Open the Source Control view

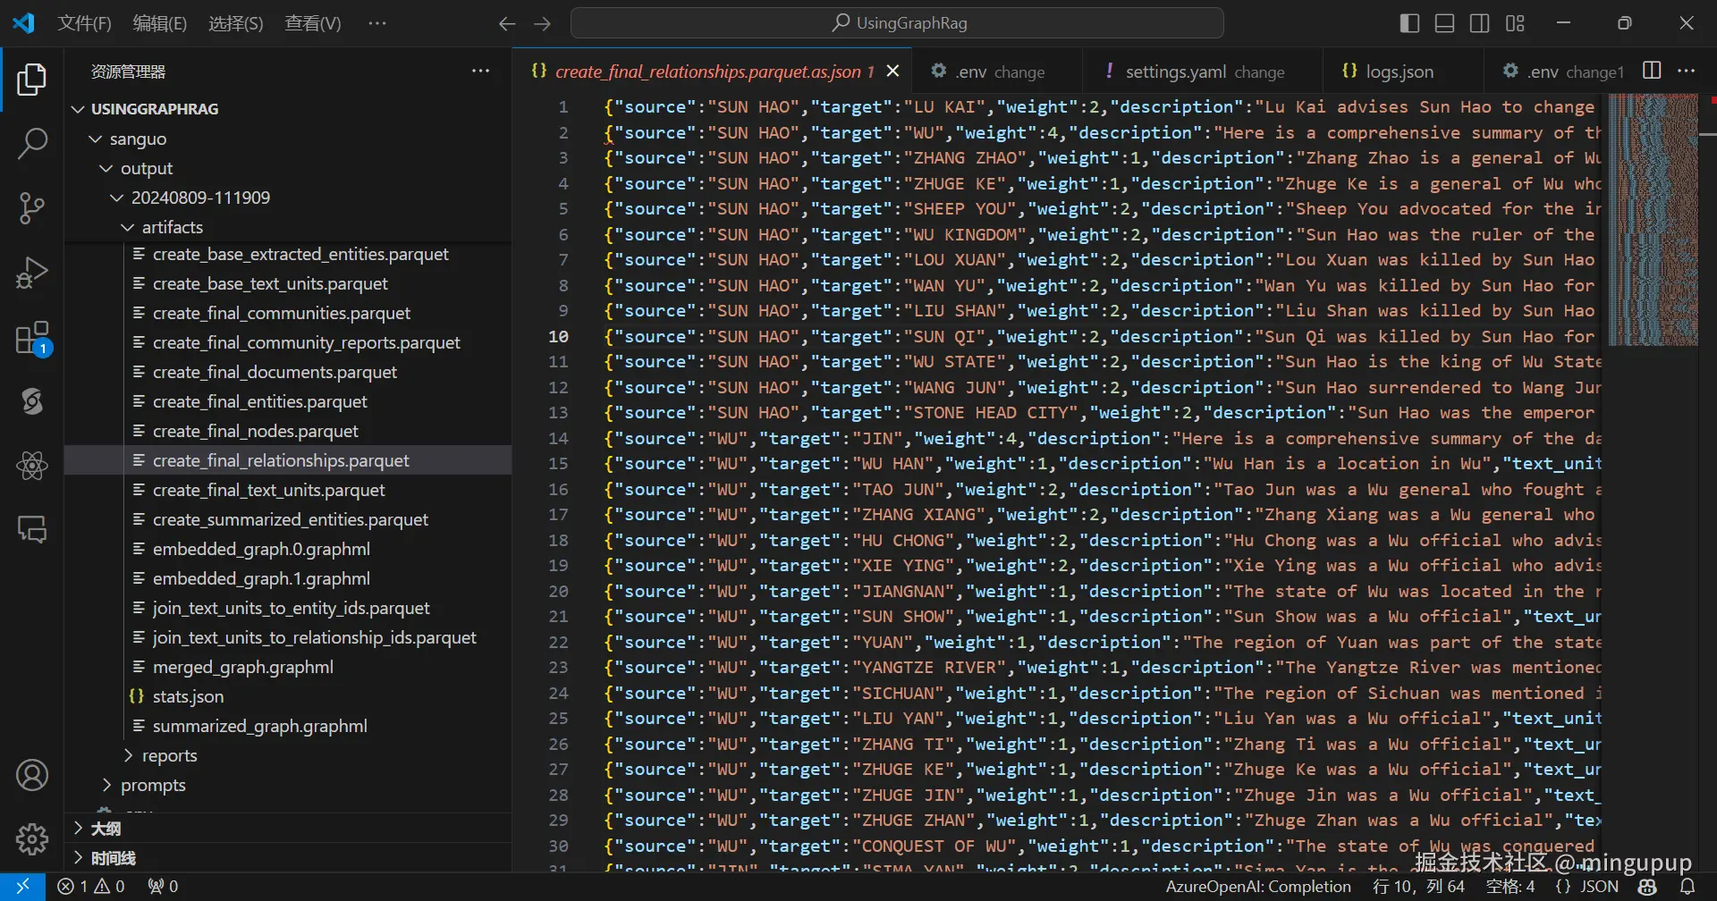32,207
